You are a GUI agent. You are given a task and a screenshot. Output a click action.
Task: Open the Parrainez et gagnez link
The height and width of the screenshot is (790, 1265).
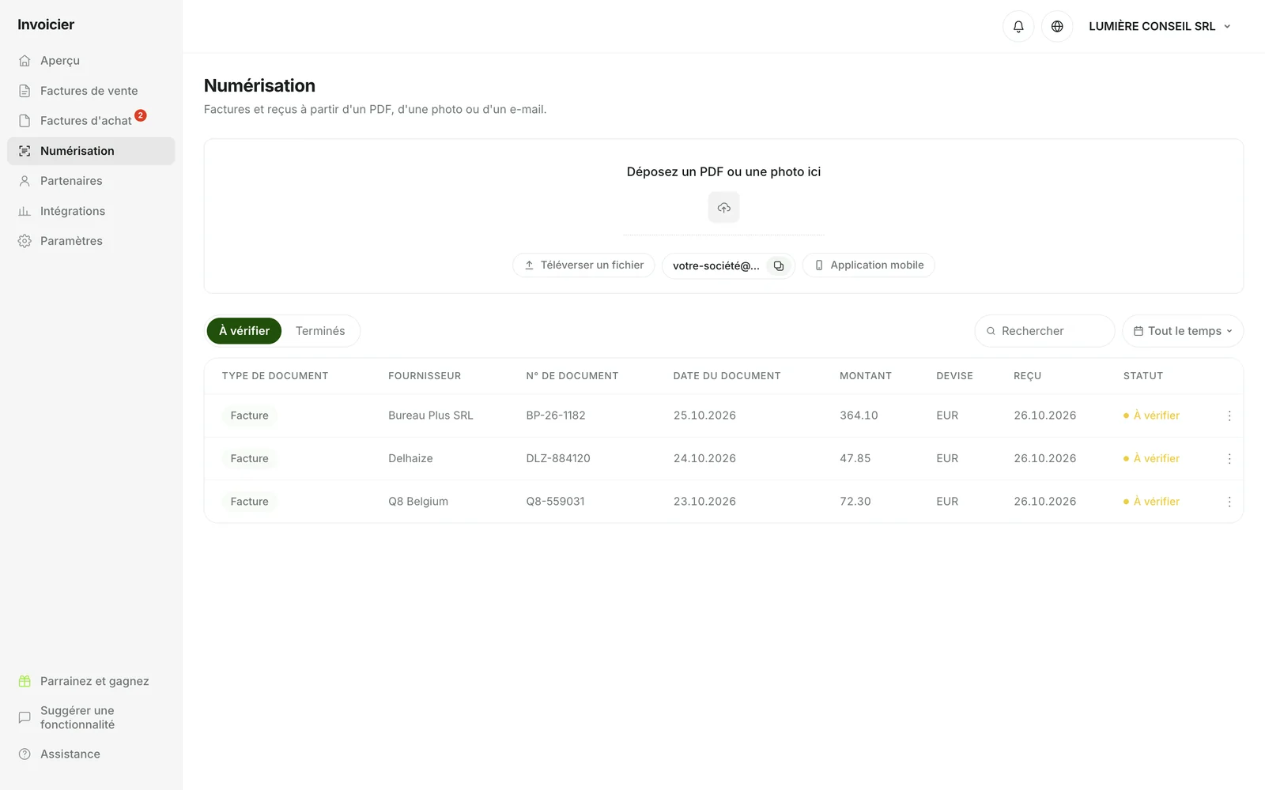click(91, 681)
